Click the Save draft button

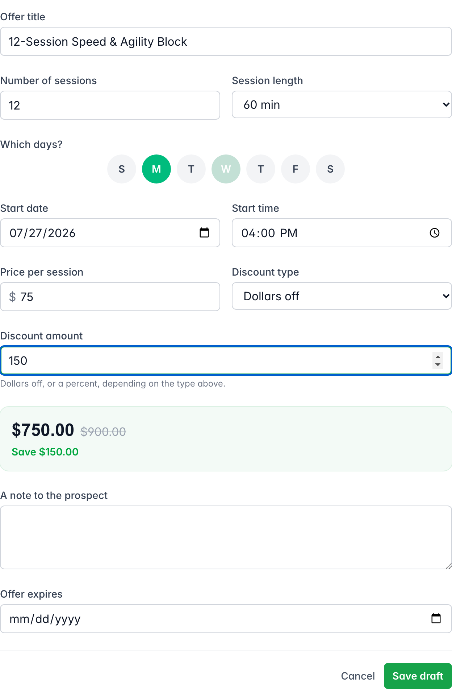tap(418, 676)
